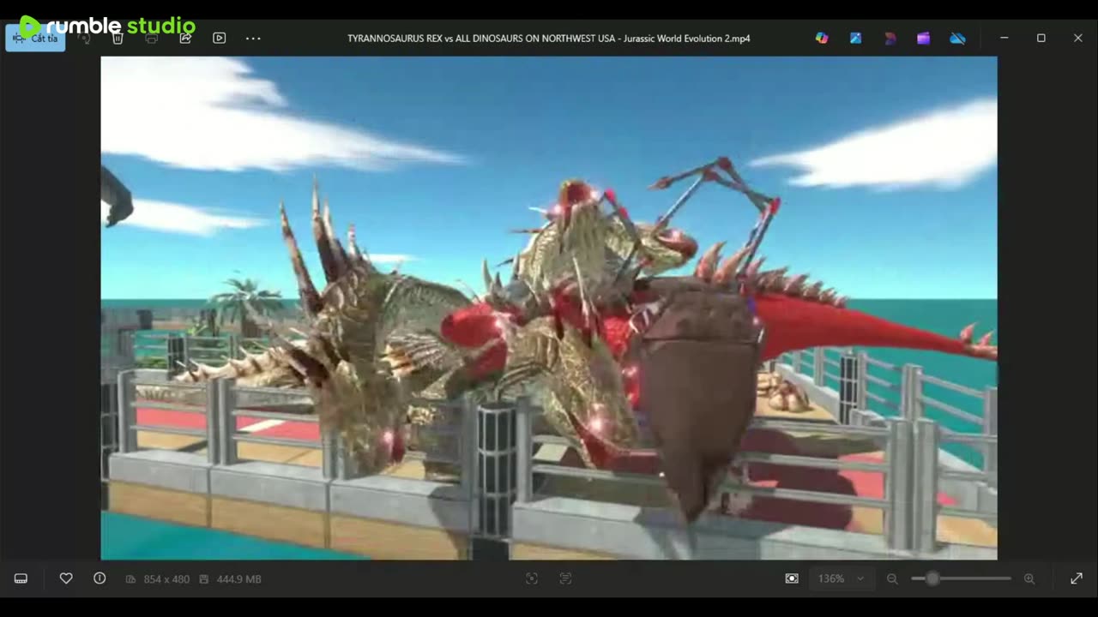Enter full screen with the expand arrows icon
1098x617 pixels.
click(1077, 579)
